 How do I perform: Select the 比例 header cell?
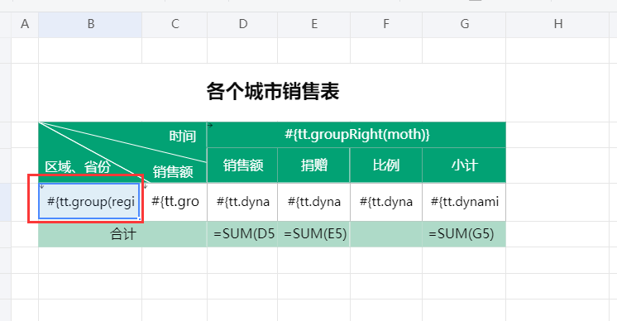386,165
